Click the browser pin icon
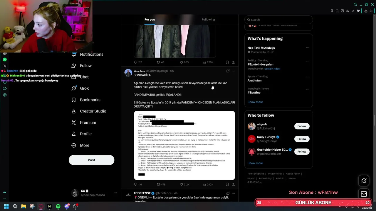376x211 pixels. (332, 11)
